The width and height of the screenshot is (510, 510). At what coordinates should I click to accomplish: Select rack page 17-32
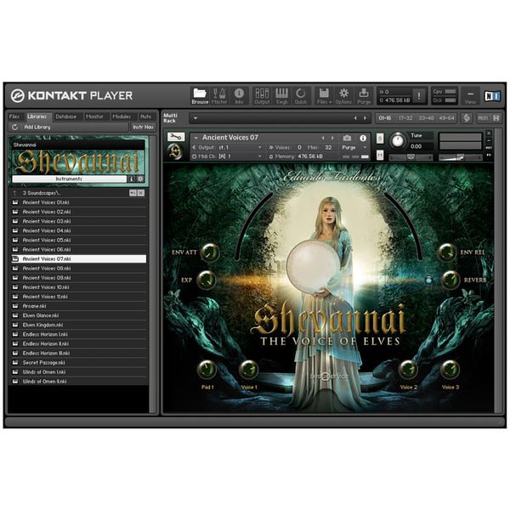point(405,118)
